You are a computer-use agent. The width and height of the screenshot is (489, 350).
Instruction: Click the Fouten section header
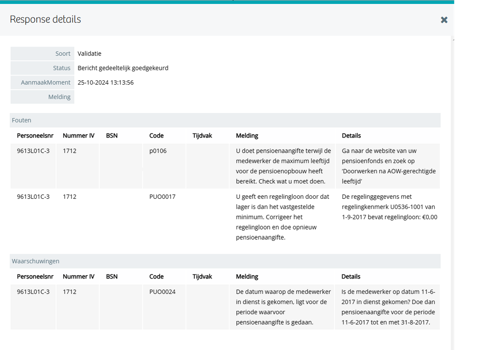click(x=22, y=120)
